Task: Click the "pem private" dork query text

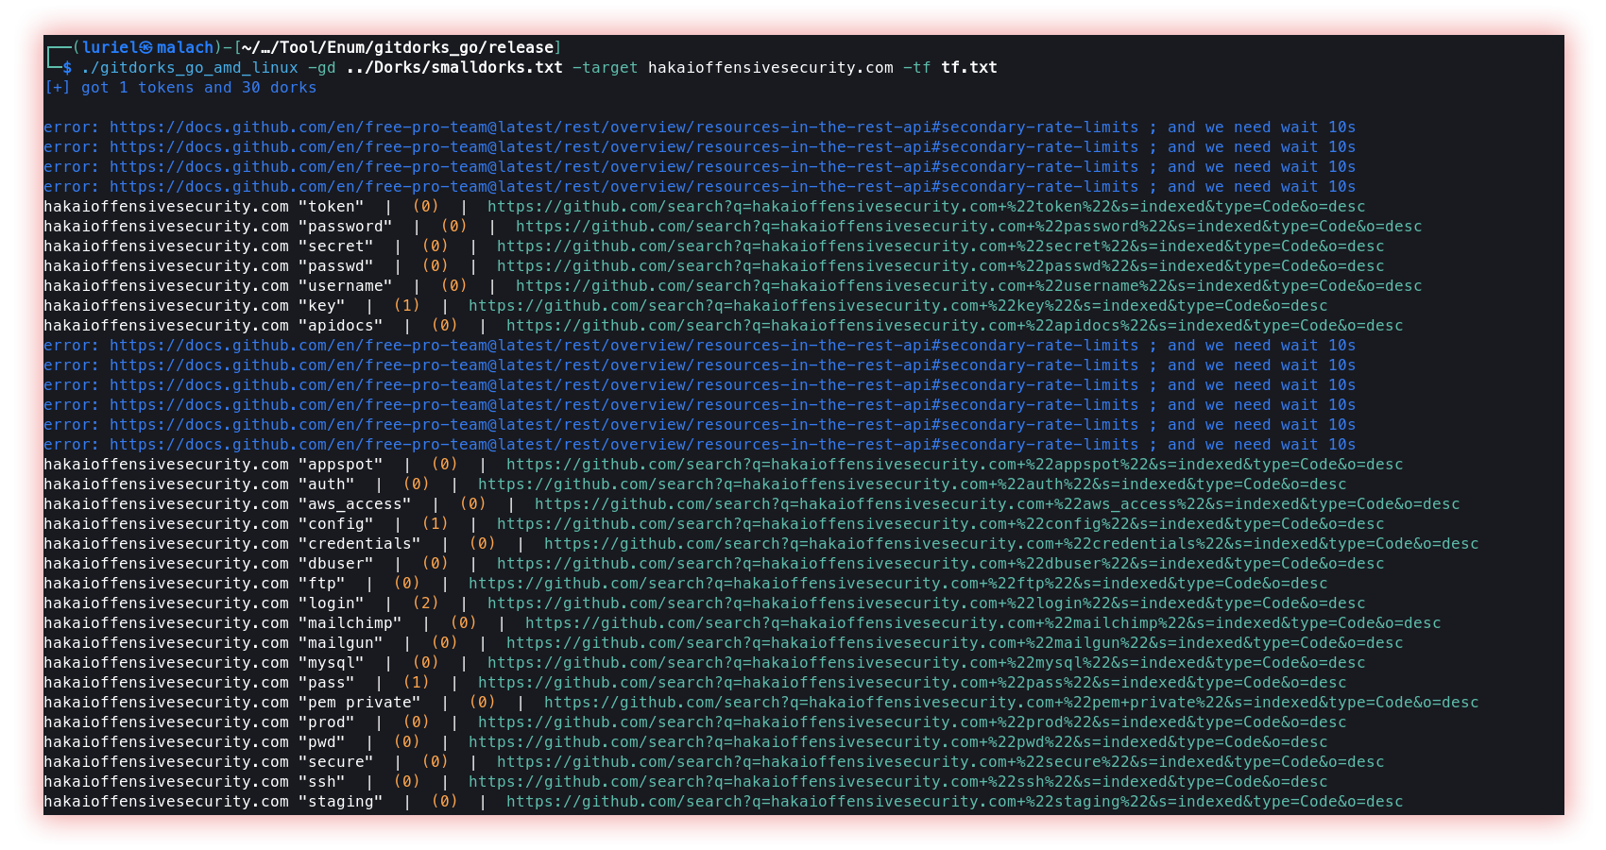Action: coord(359,703)
